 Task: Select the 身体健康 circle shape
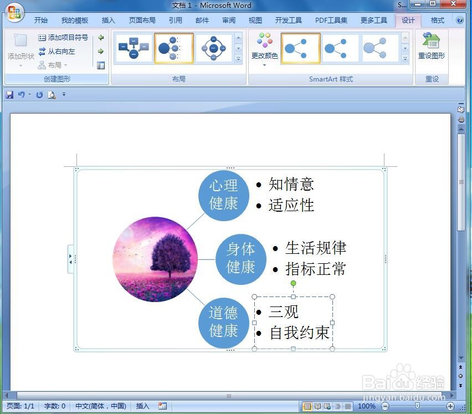coord(241,259)
